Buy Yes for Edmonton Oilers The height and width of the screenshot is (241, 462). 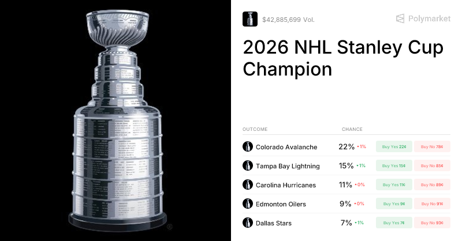[x=394, y=204]
